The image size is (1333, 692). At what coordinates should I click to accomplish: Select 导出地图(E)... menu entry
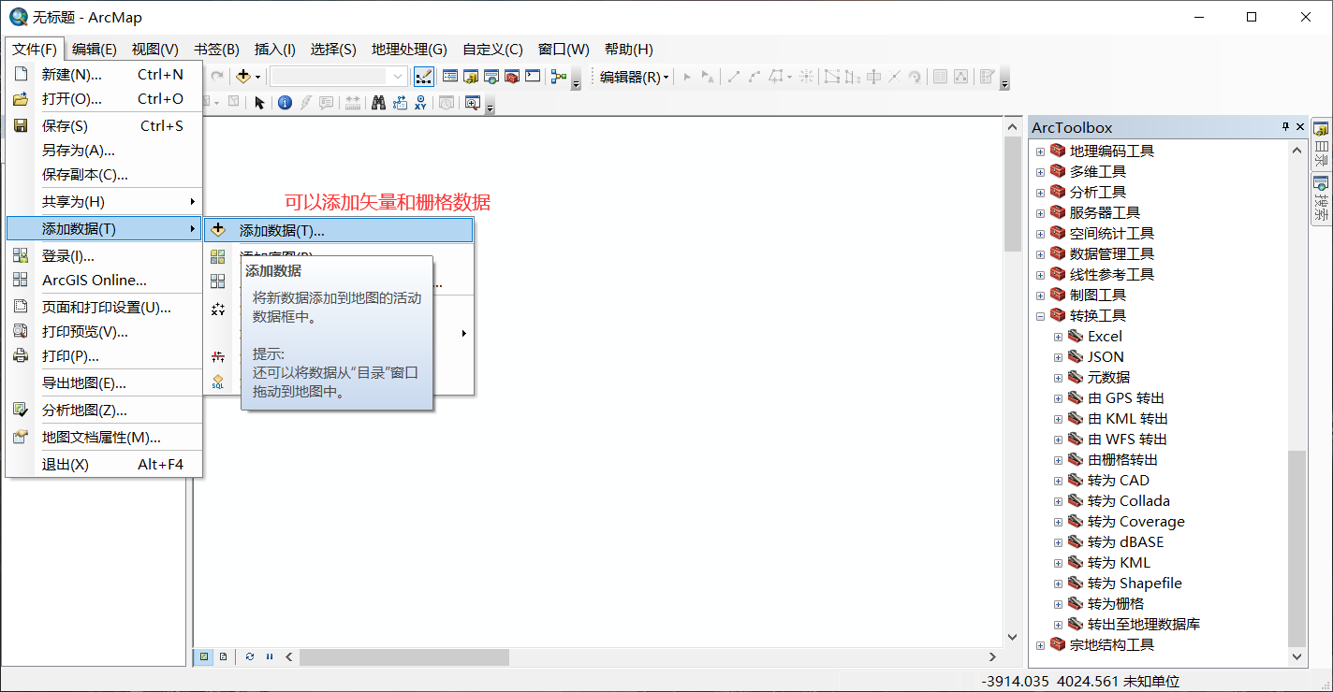click(104, 382)
